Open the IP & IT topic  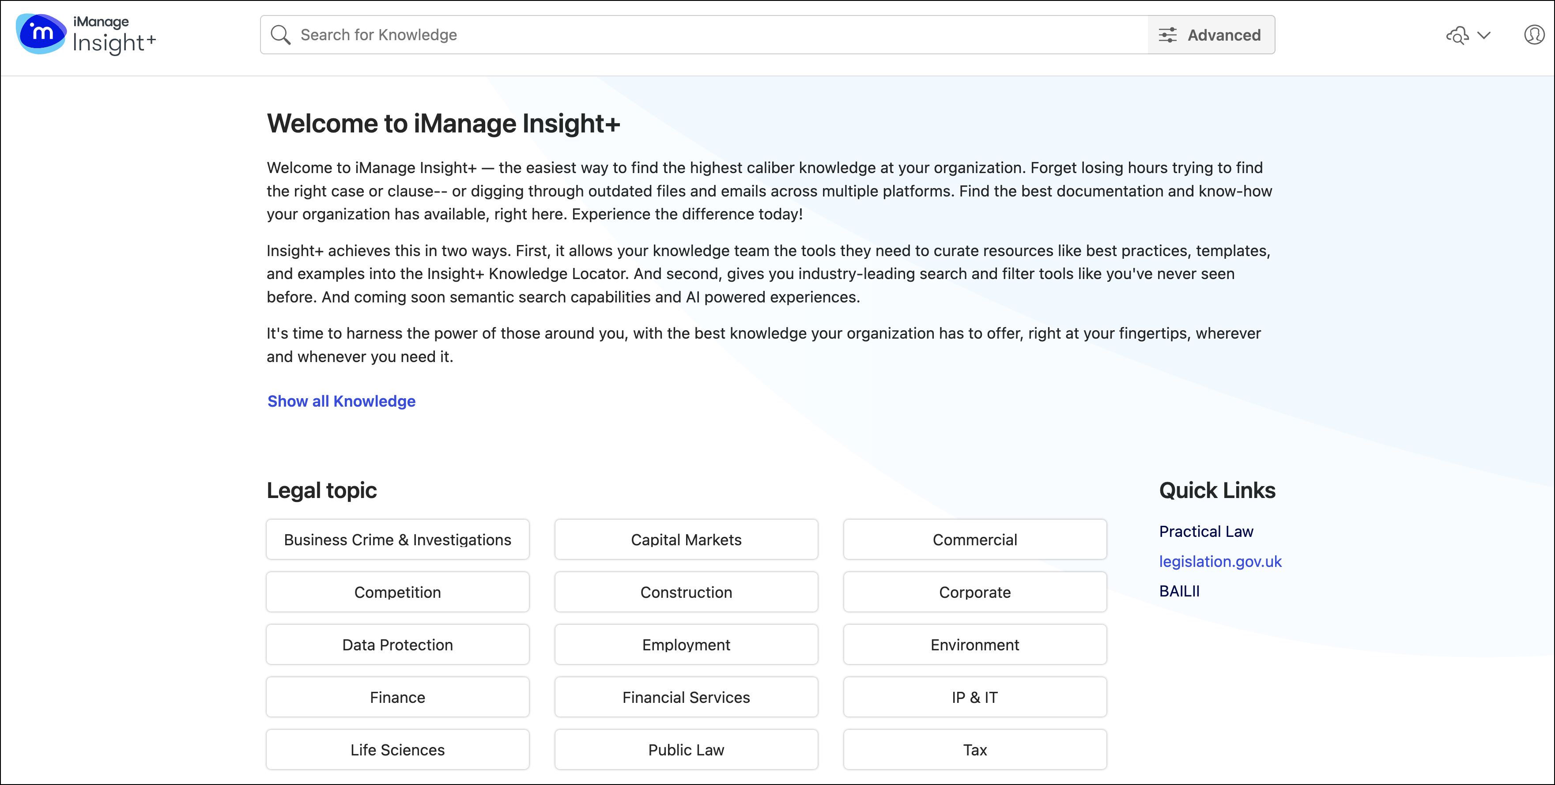pyautogui.click(x=974, y=698)
